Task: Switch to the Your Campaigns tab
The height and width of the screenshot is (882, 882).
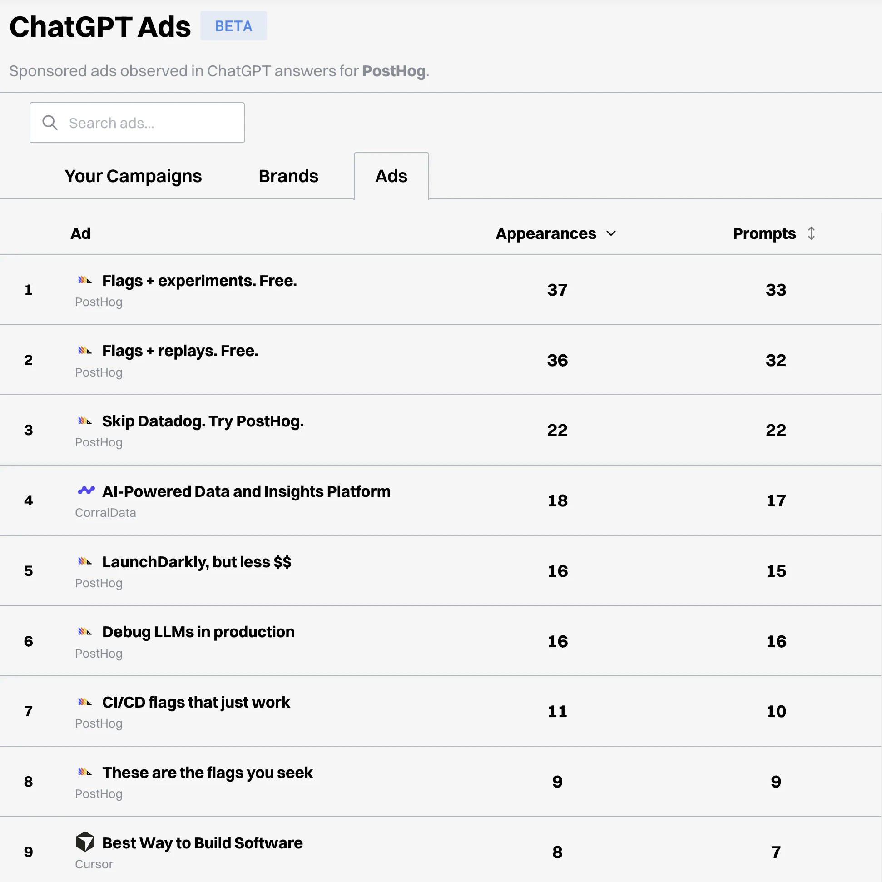Action: [x=134, y=176]
